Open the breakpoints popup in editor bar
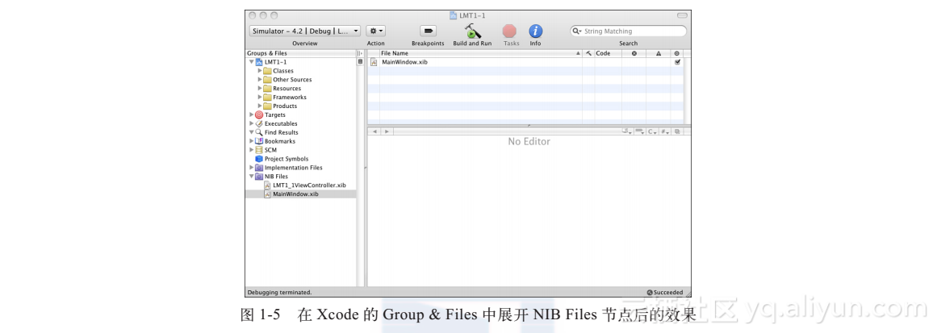Screen dimensions: 937x333 (x=639, y=131)
